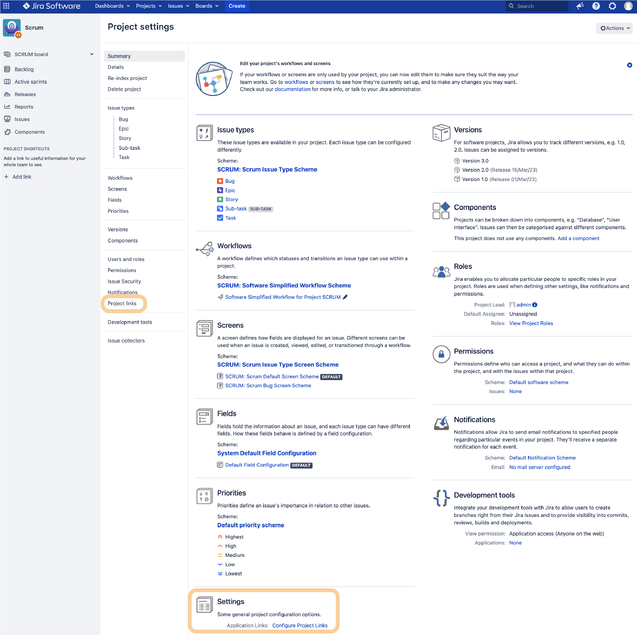Open the Jira settings gear icon
The image size is (637, 635).
point(613,6)
